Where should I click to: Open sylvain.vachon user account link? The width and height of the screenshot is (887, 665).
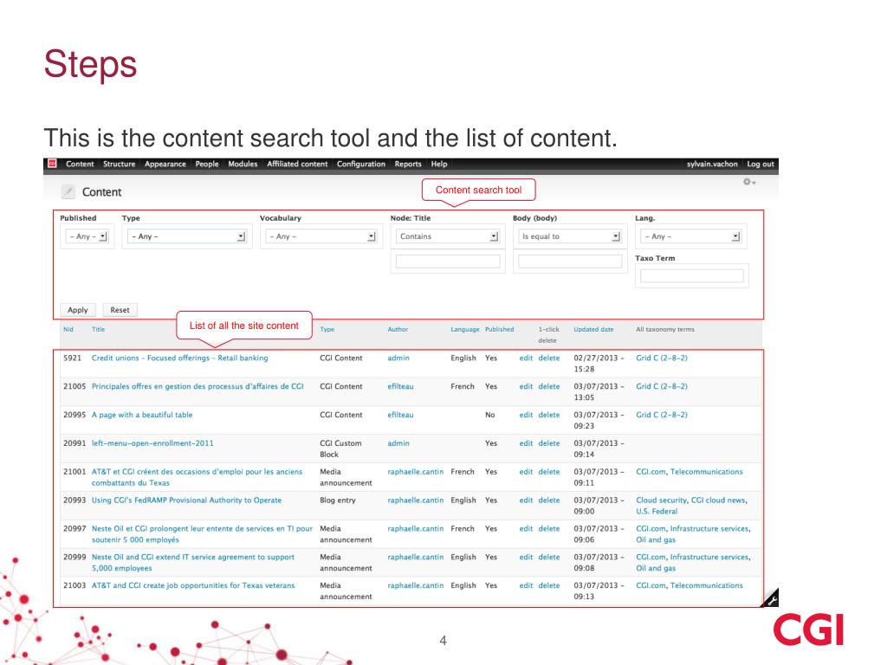point(712,164)
